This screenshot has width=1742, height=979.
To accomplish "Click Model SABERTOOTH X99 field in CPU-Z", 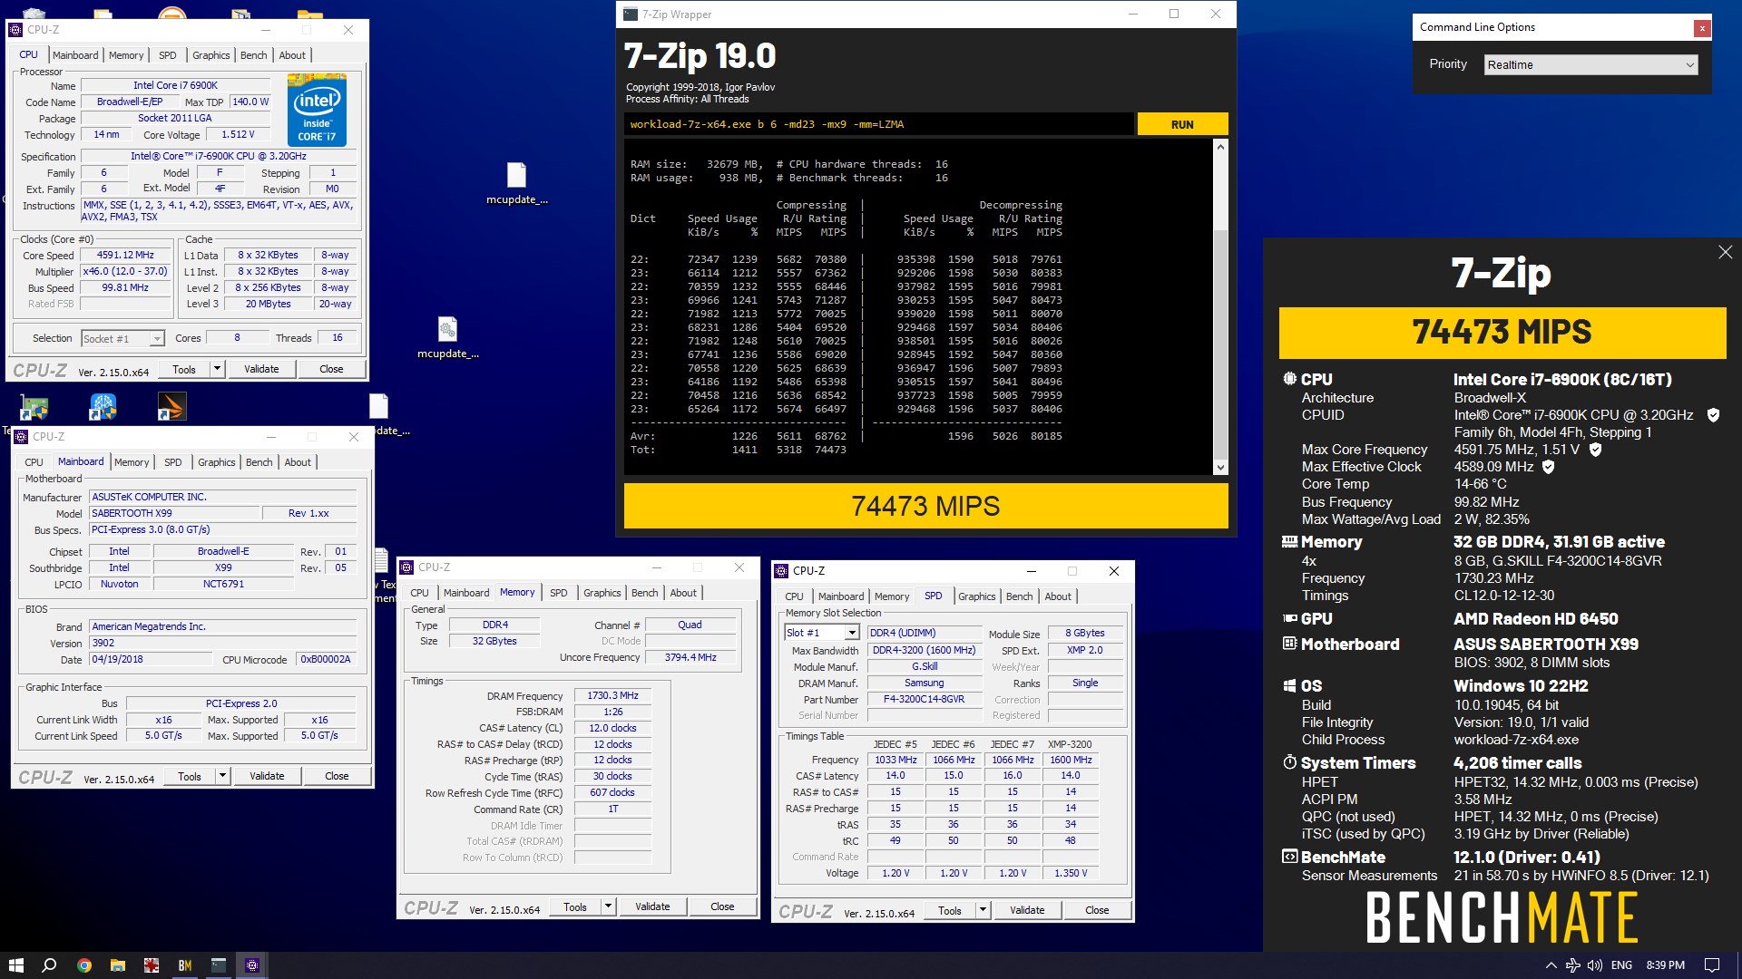I will tap(174, 513).
